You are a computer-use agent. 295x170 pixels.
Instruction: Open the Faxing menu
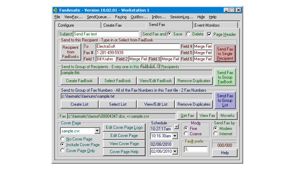point(121,17)
